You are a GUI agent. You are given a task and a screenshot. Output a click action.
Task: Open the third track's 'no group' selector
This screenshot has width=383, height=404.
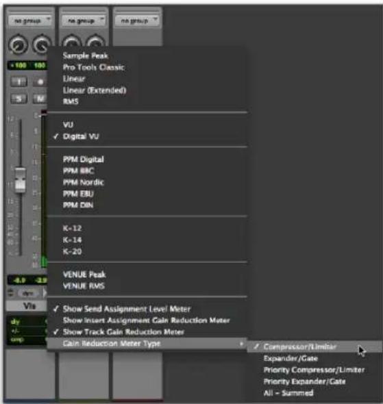[x=137, y=21]
